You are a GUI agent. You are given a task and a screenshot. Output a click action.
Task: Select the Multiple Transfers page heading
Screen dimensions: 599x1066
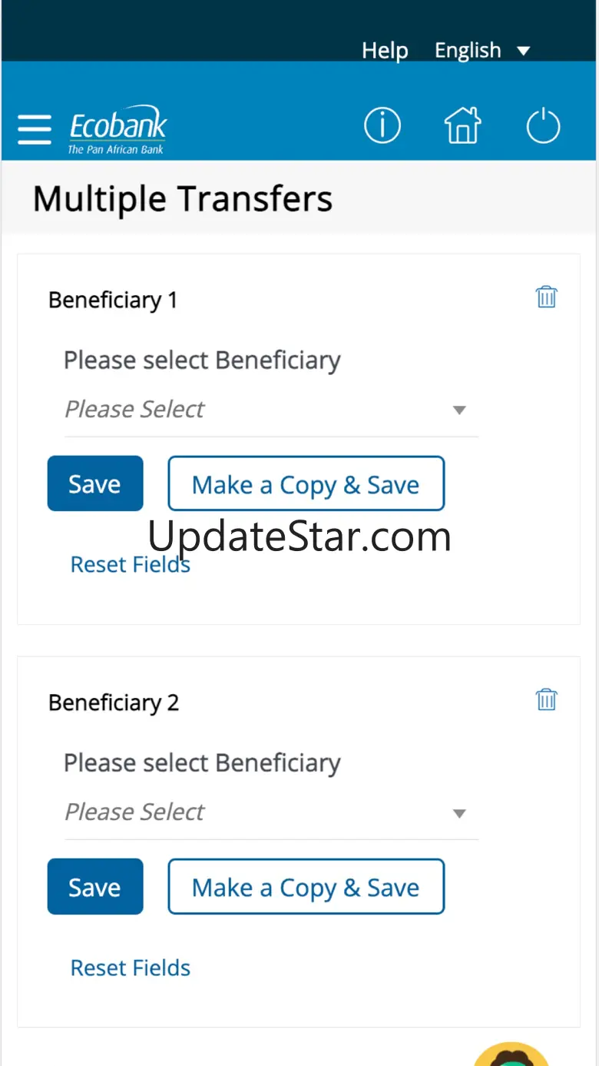[183, 199]
